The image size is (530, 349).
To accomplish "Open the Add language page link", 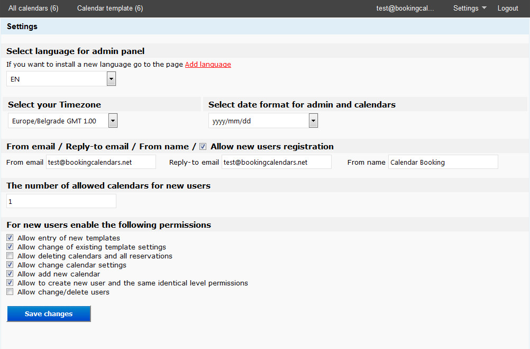I will pos(208,65).
